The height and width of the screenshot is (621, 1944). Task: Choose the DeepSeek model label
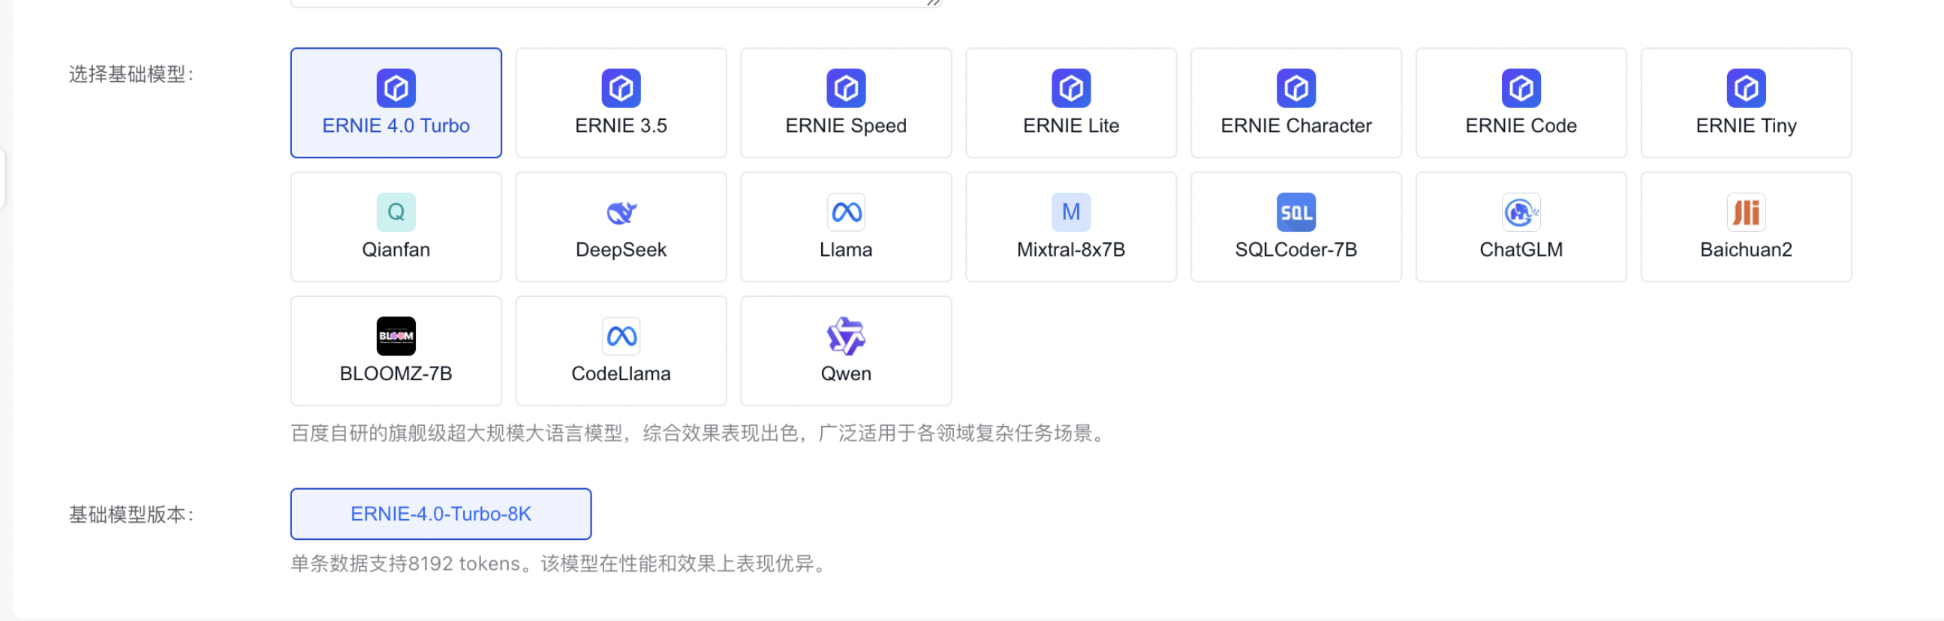click(621, 250)
